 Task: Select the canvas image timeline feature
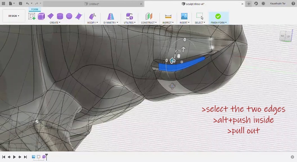[33, 157]
